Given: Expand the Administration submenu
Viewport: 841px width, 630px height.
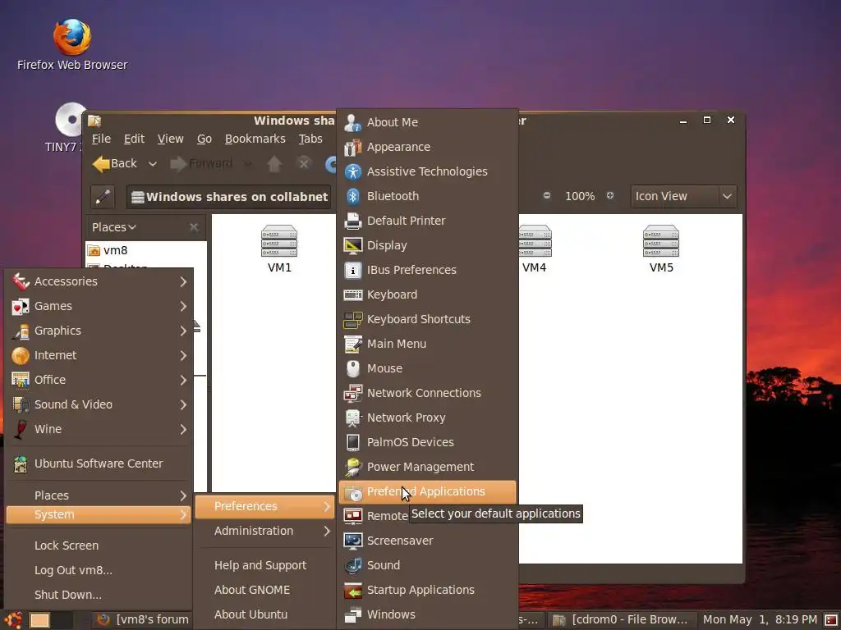Looking at the screenshot, I should pyautogui.click(x=265, y=531).
